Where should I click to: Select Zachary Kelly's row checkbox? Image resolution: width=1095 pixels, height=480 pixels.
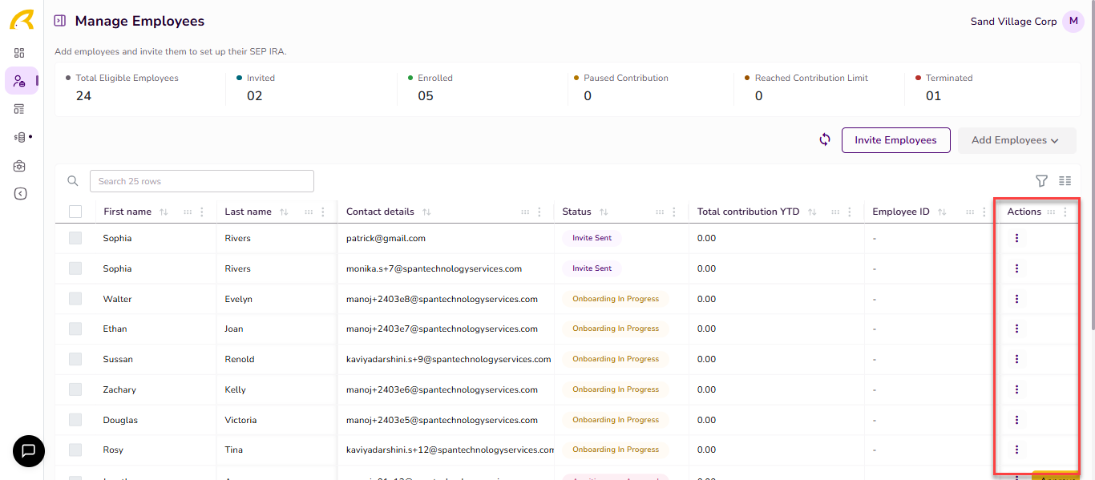(x=75, y=389)
